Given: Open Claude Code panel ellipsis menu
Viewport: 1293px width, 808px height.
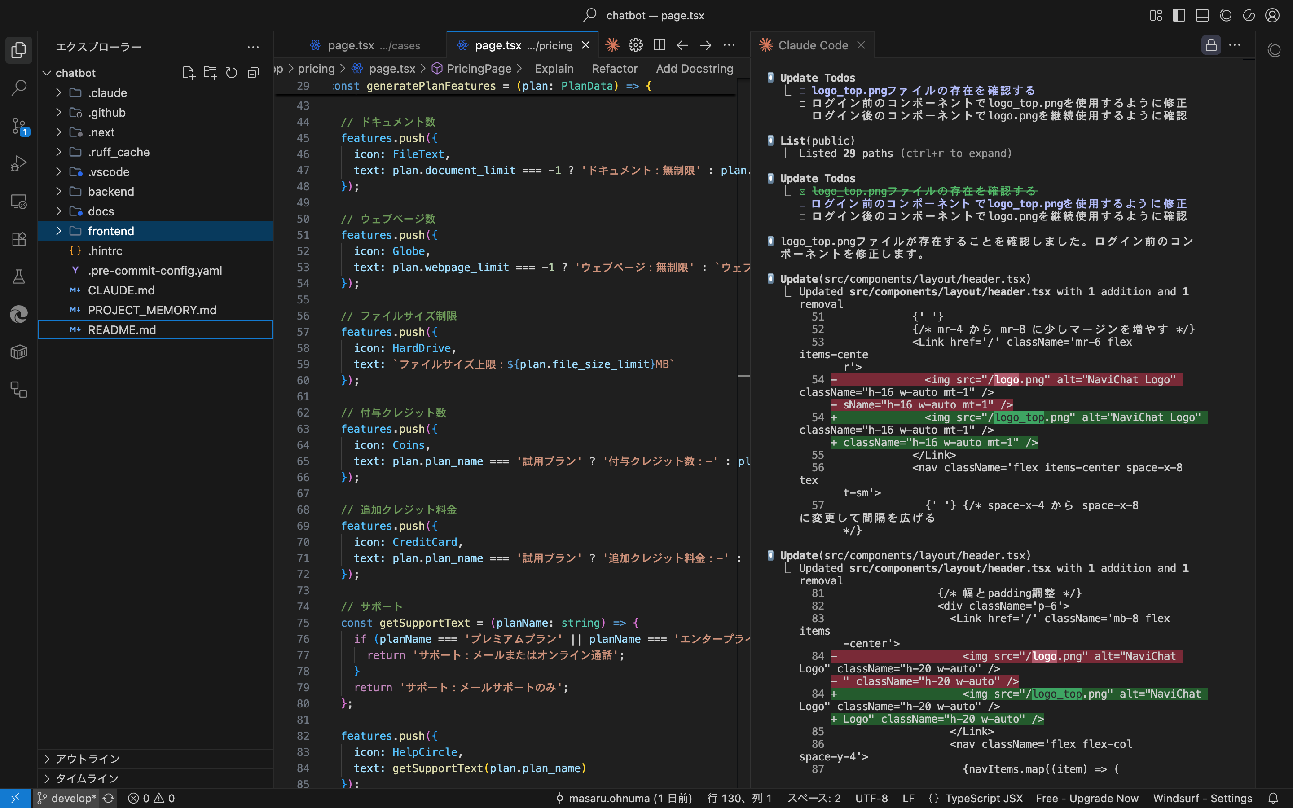Looking at the screenshot, I should (x=1235, y=45).
